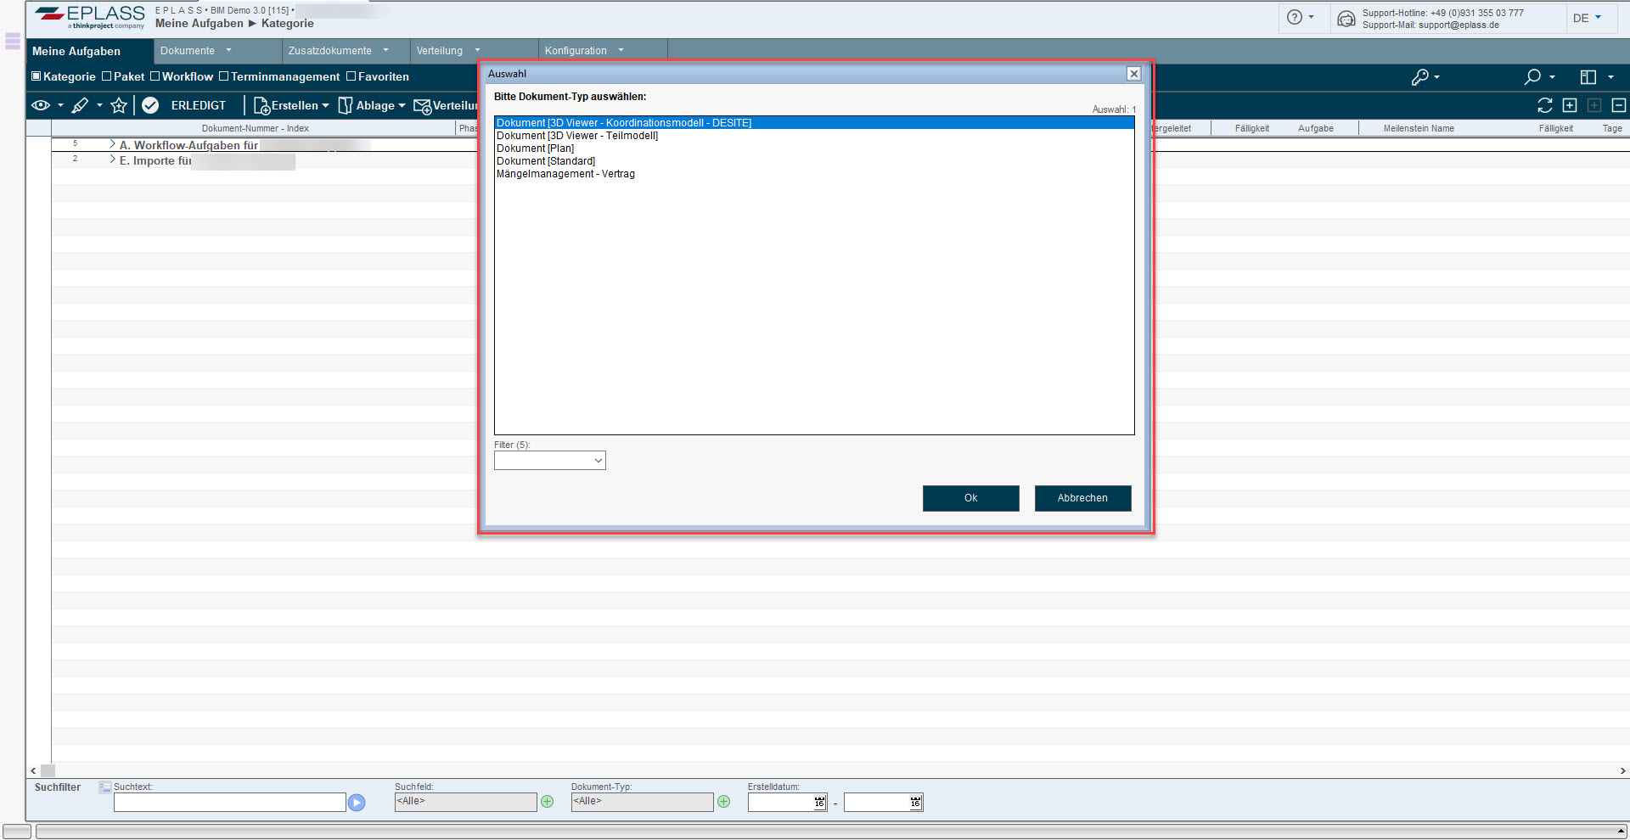This screenshot has height=840, width=1630.
Task: Check the Favoriten checkbox
Action: pyautogui.click(x=351, y=76)
